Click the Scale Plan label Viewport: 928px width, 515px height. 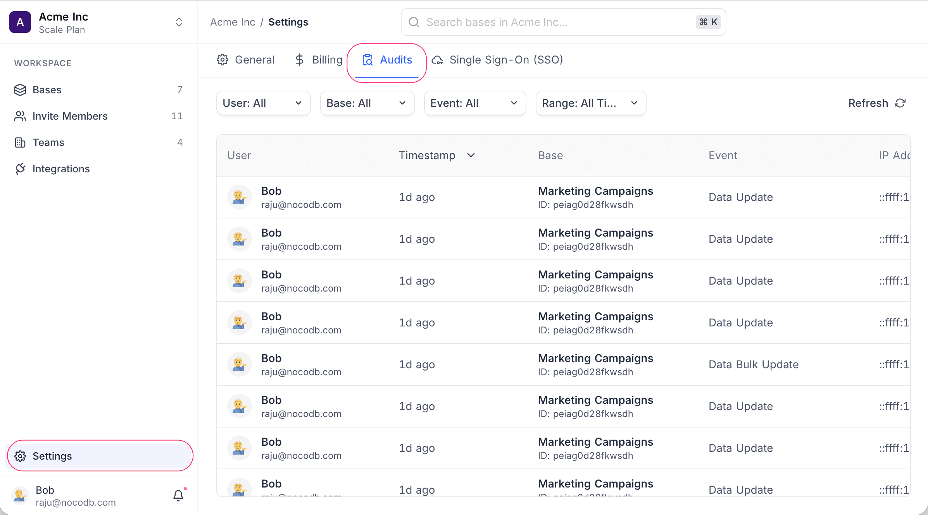coord(62,30)
